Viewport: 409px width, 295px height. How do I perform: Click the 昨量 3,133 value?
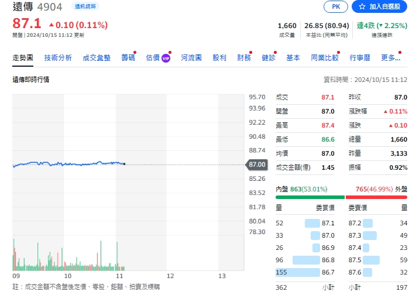(399, 153)
